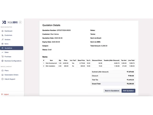Viewport: 153px width, 115px height.
Task: Click the Sent via Email label
Action: (96, 38)
